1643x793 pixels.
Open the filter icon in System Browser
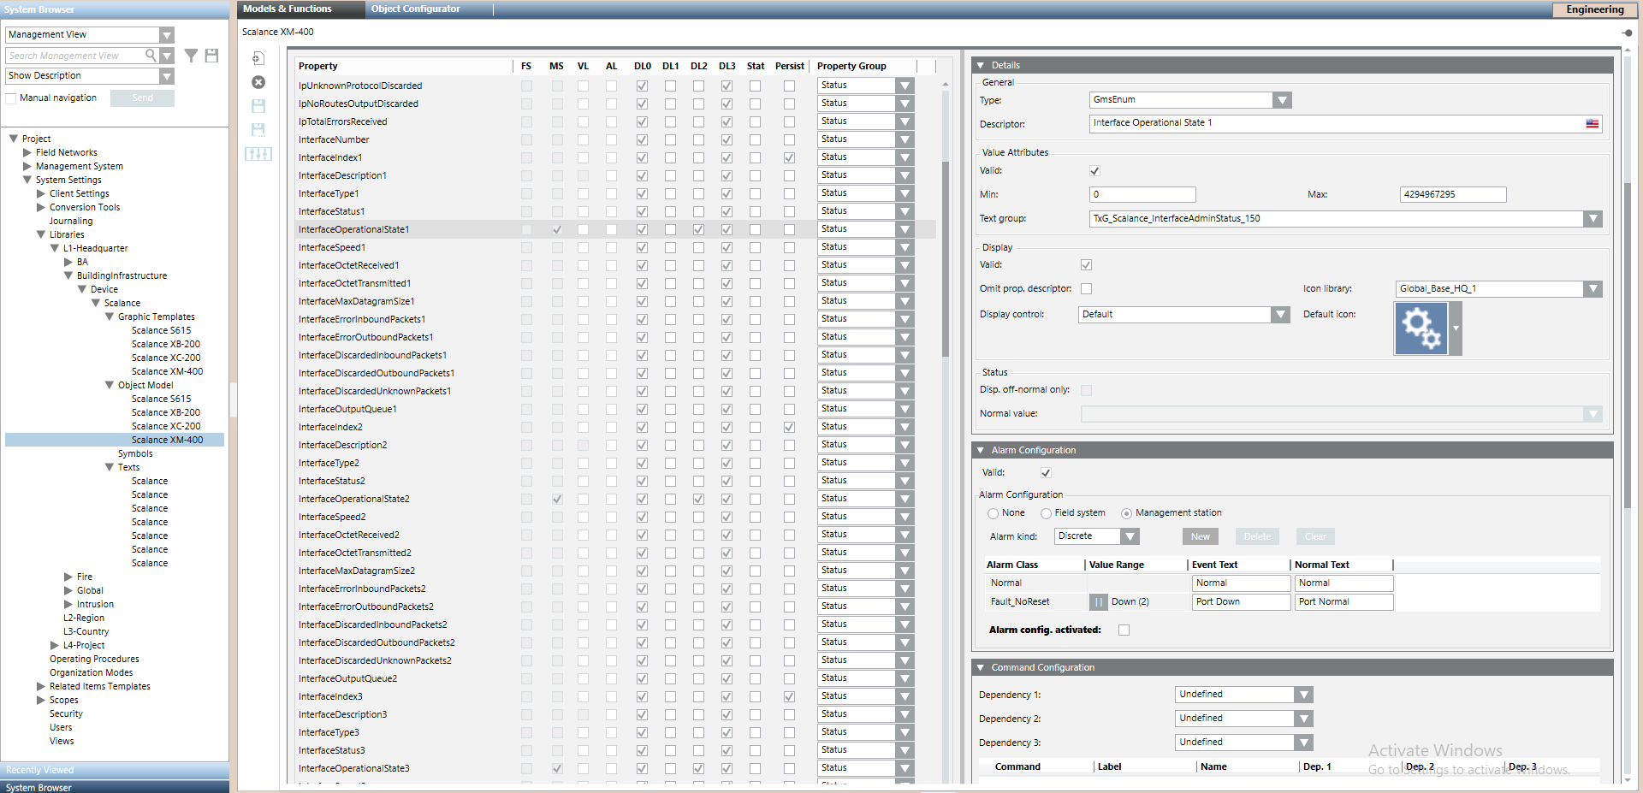(x=191, y=55)
